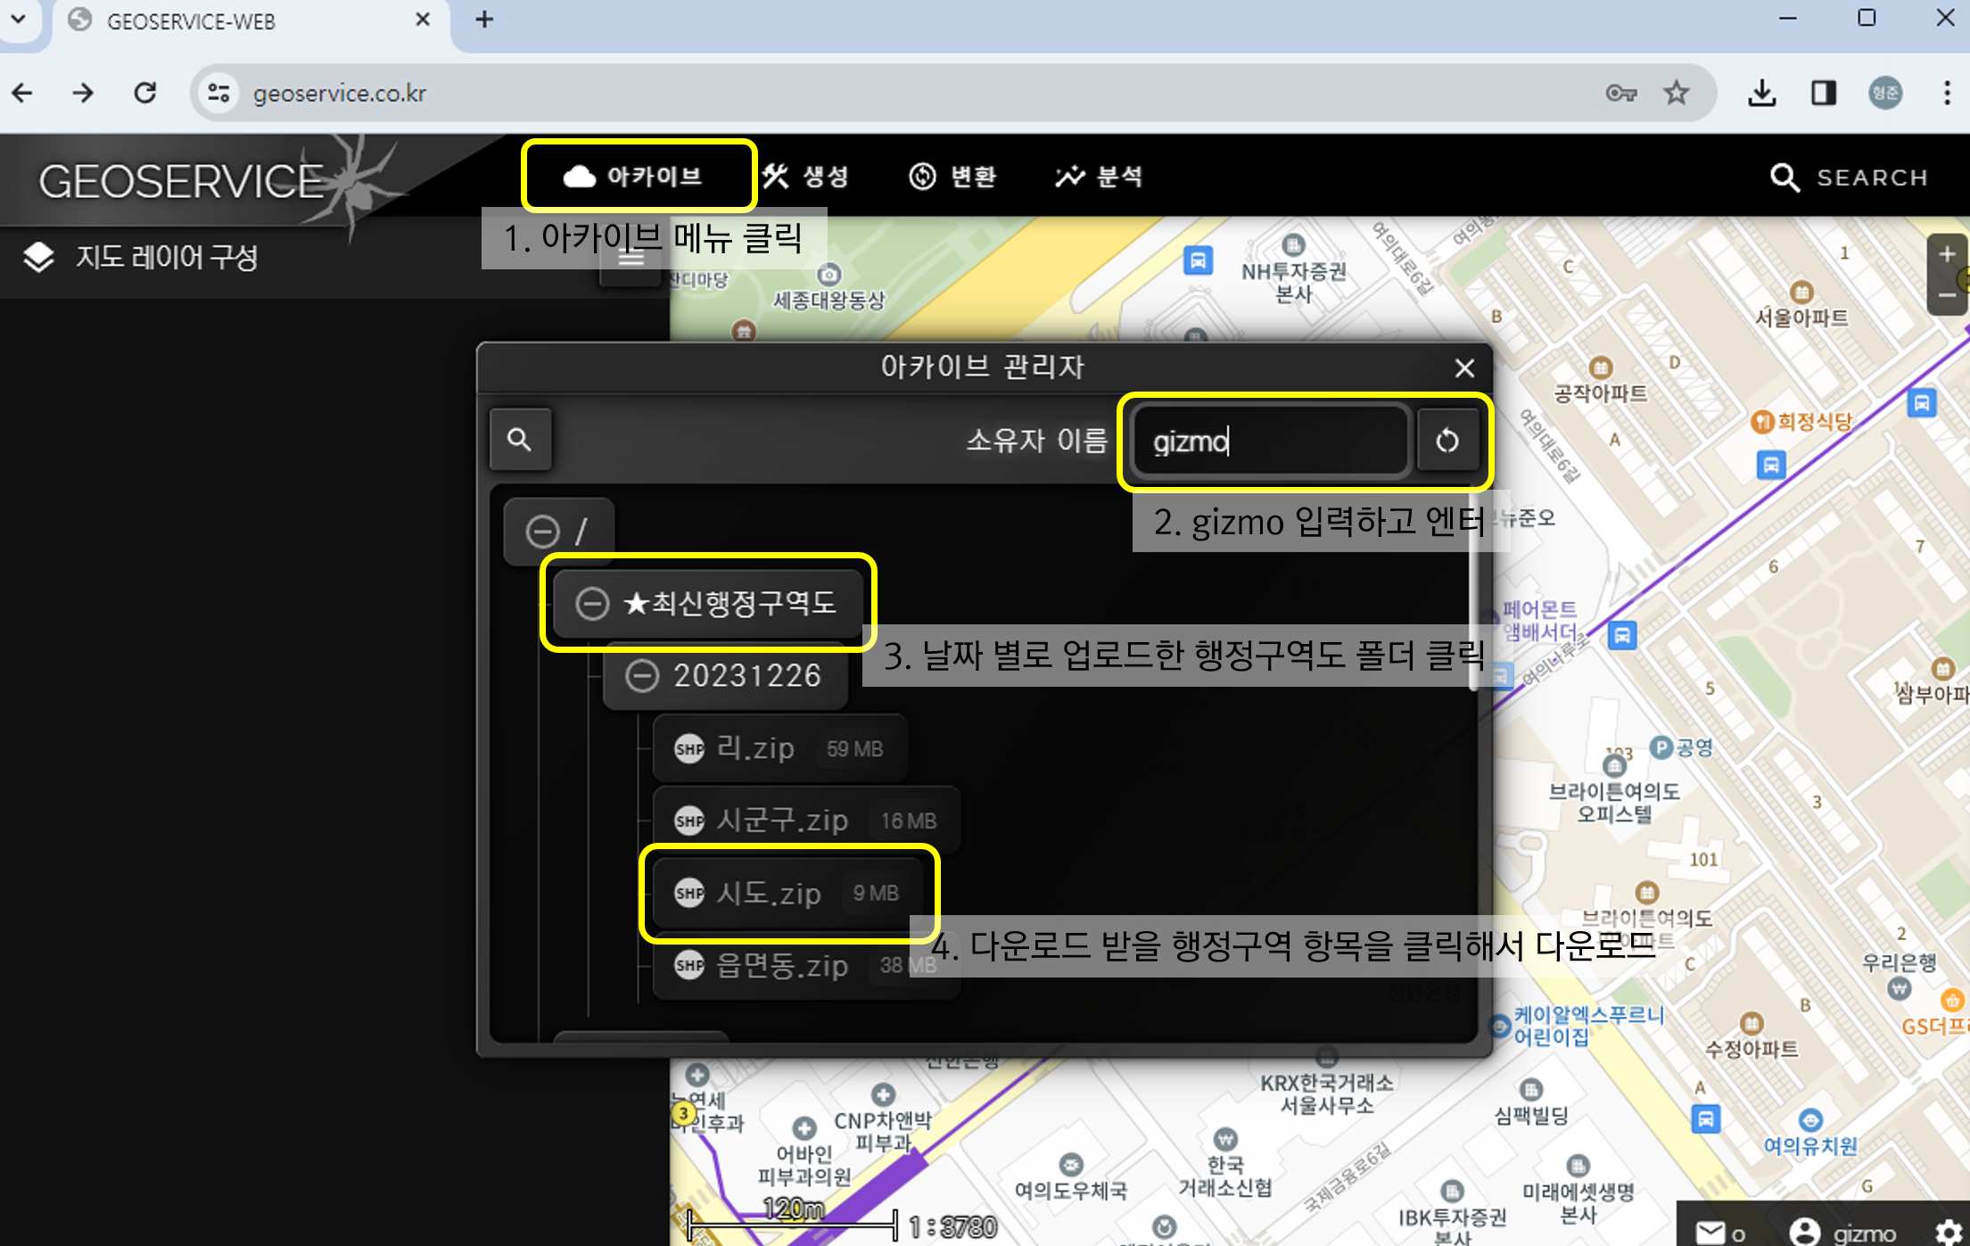Open the 분석 menu
1970x1246 pixels.
click(1099, 176)
